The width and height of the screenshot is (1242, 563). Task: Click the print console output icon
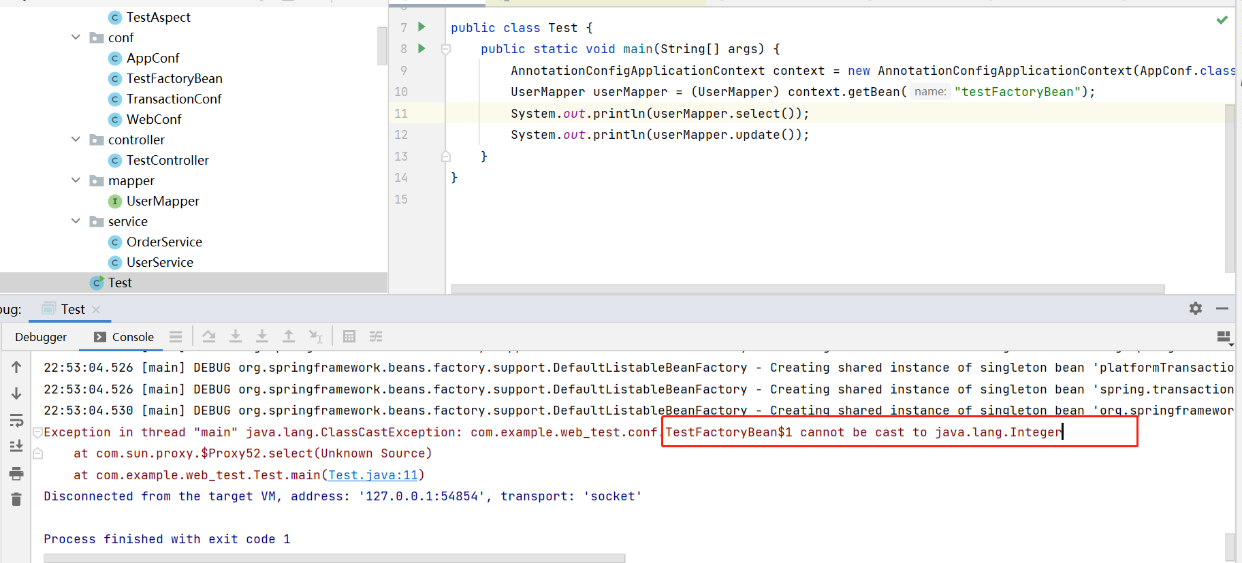[x=16, y=473]
